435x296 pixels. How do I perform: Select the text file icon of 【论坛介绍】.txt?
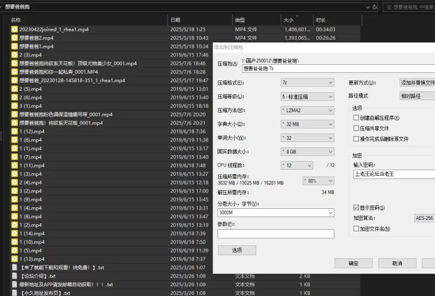(15, 276)
